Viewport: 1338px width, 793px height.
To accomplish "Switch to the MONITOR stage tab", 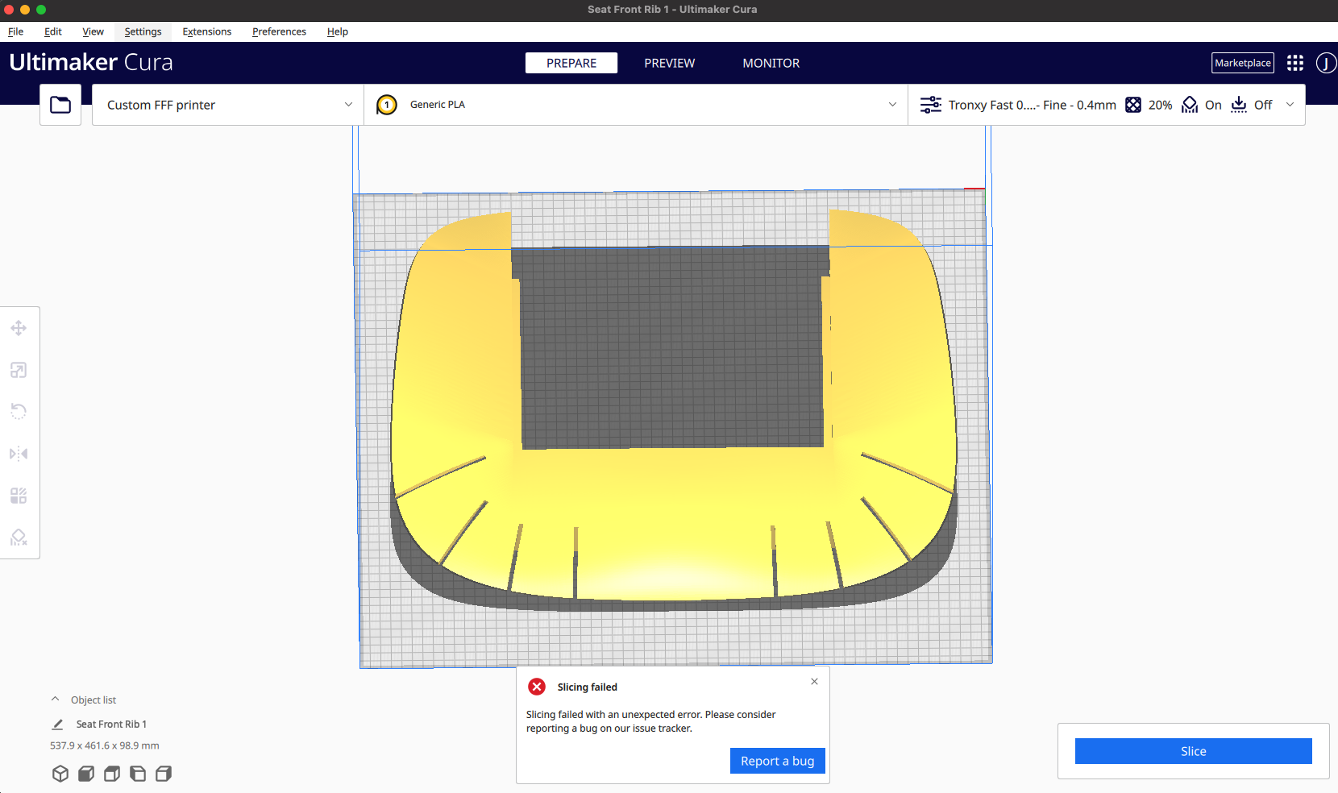I will tap(771, 63).
